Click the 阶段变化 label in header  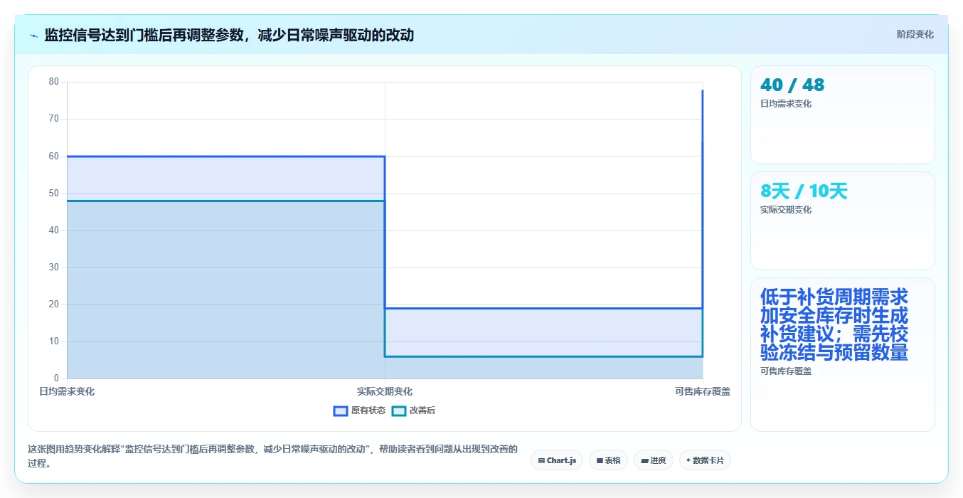(x=915, y=34)
